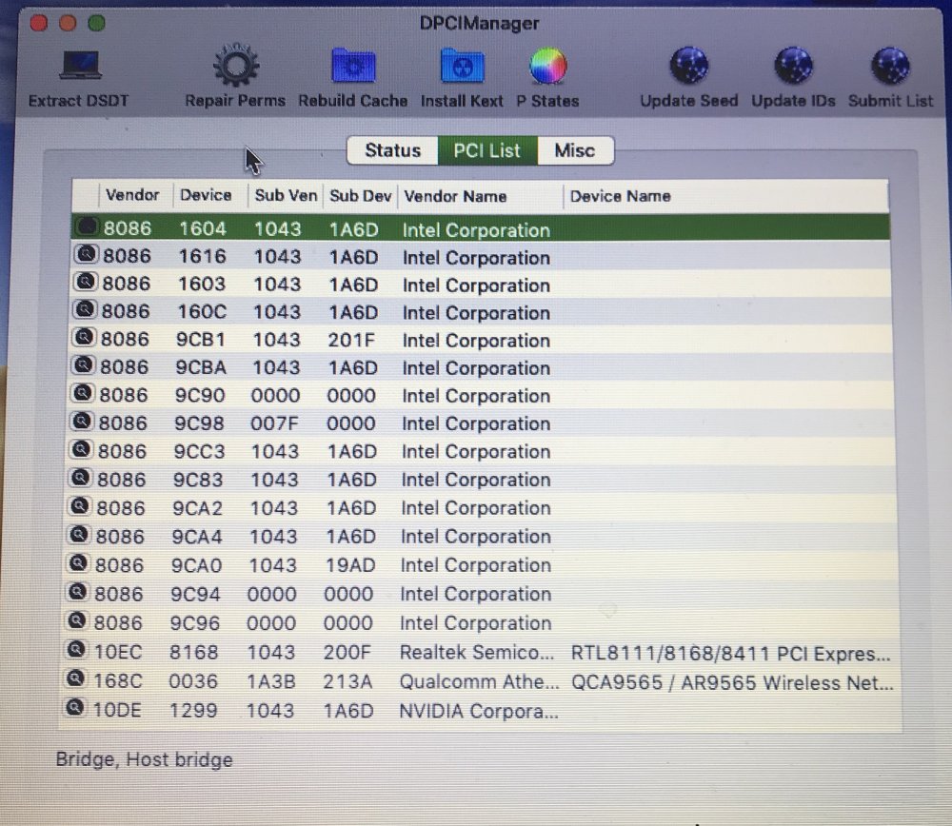
Task: Click the lookup icon for device 9C96
Action: tap(77, 620)
